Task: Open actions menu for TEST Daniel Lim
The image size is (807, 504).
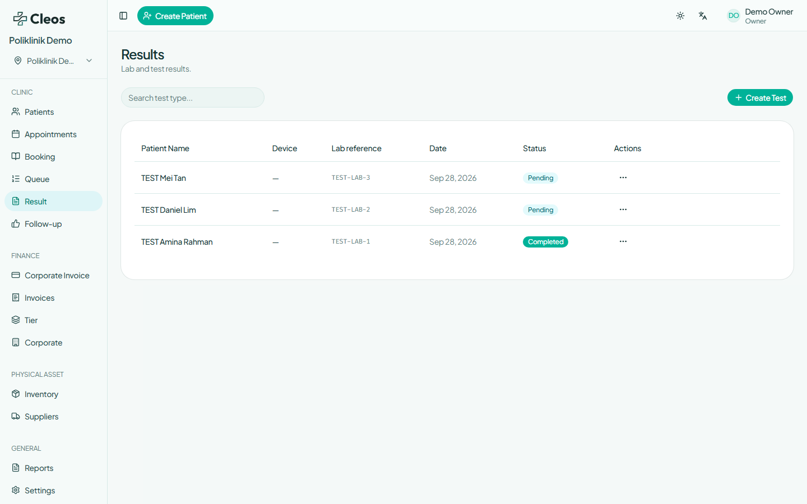Action: (623, 209)
